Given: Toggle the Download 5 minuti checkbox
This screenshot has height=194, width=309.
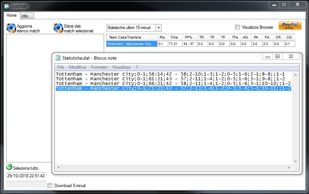Looking at the screenshot, I should 50,186.
